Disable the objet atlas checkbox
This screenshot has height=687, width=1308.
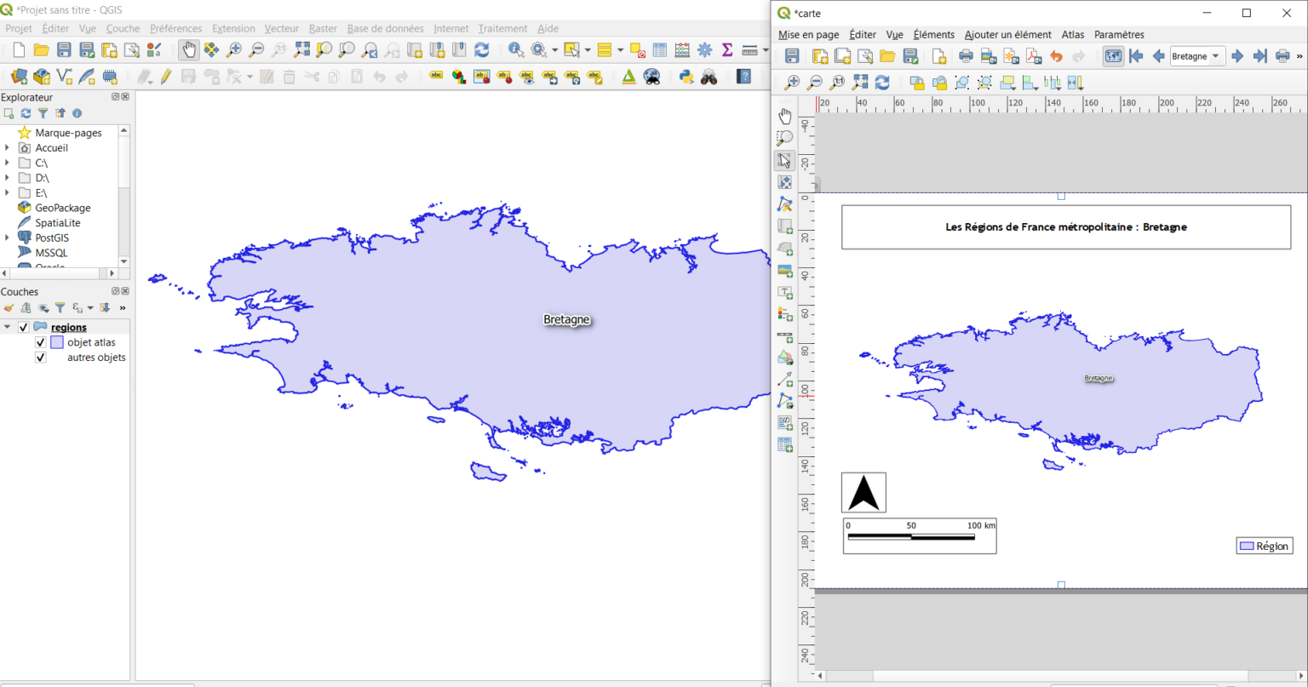click(x=39, y=342)
